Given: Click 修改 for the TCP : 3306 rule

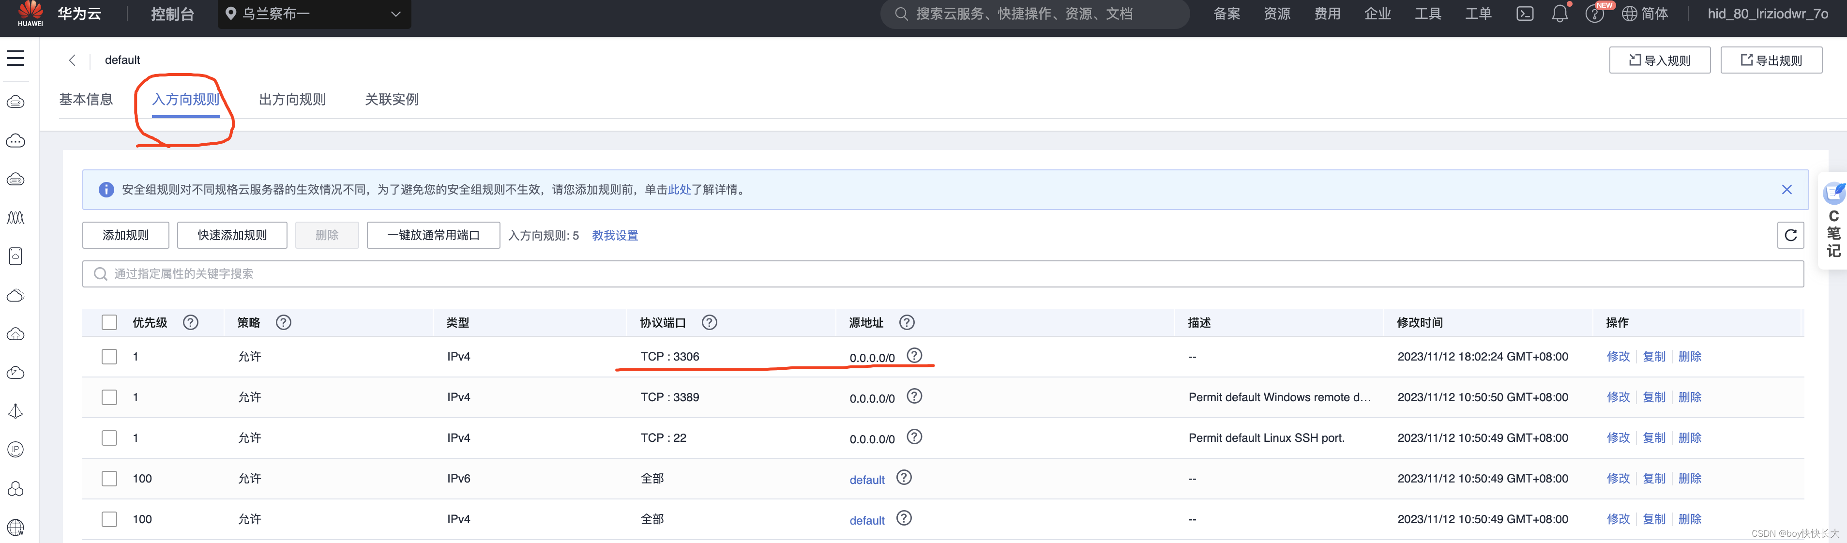Looking at the screenshot, I should (1618, 357).
